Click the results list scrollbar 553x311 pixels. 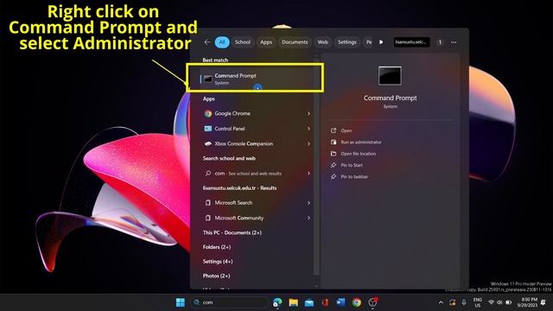pyautogui.click(x=316, y=166)
